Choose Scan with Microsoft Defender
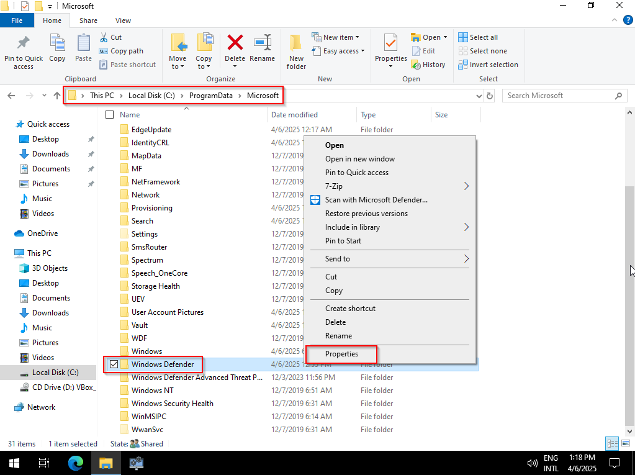 tap(376, 200)
